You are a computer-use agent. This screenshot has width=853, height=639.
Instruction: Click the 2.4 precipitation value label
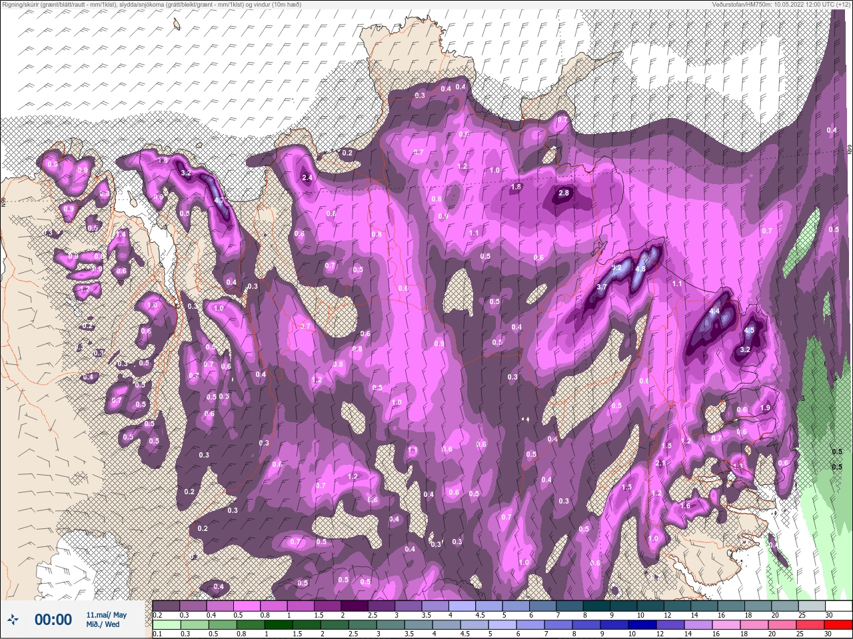(x=307, y=177)
